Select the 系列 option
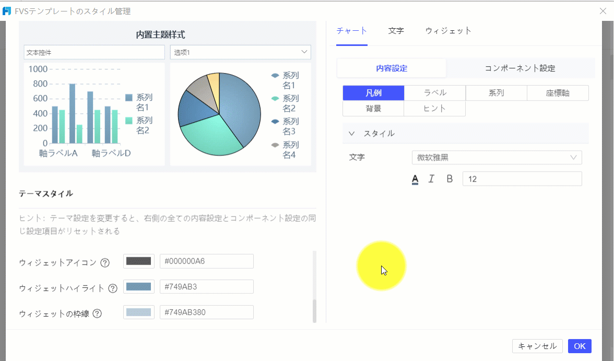The width and height of the screenshot is (614, 361). click(496, 93)
